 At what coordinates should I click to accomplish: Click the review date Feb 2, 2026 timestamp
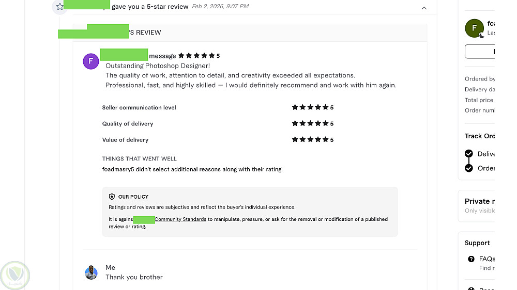coord(220,7)
